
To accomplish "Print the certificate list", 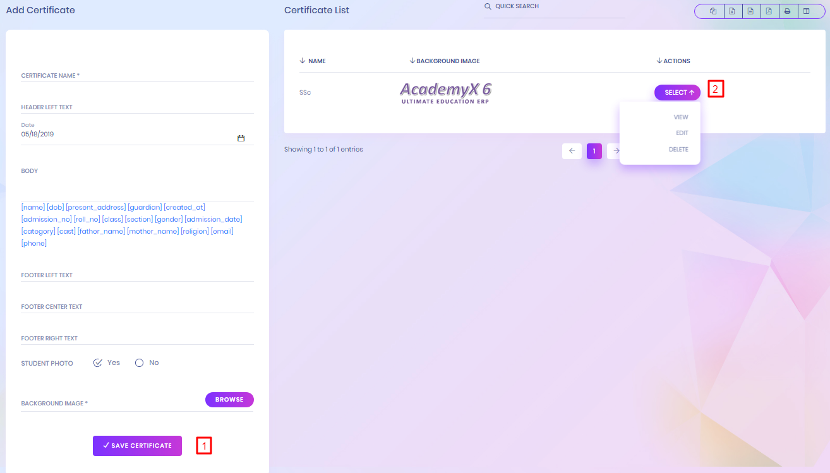I will pyautogui.click(x=787, y=11).
